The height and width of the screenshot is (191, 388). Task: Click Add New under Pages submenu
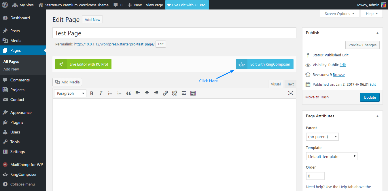(x=11, y=69)
